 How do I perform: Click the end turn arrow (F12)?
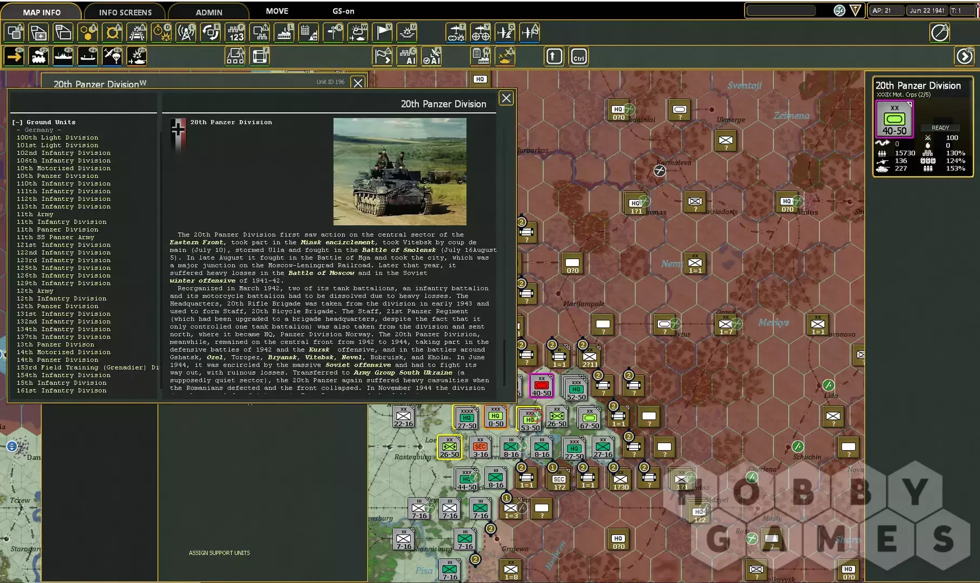(964, 56)
